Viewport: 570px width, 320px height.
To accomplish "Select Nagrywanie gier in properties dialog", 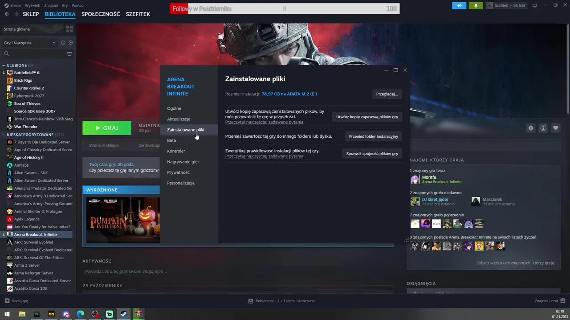I will [183, 162].
